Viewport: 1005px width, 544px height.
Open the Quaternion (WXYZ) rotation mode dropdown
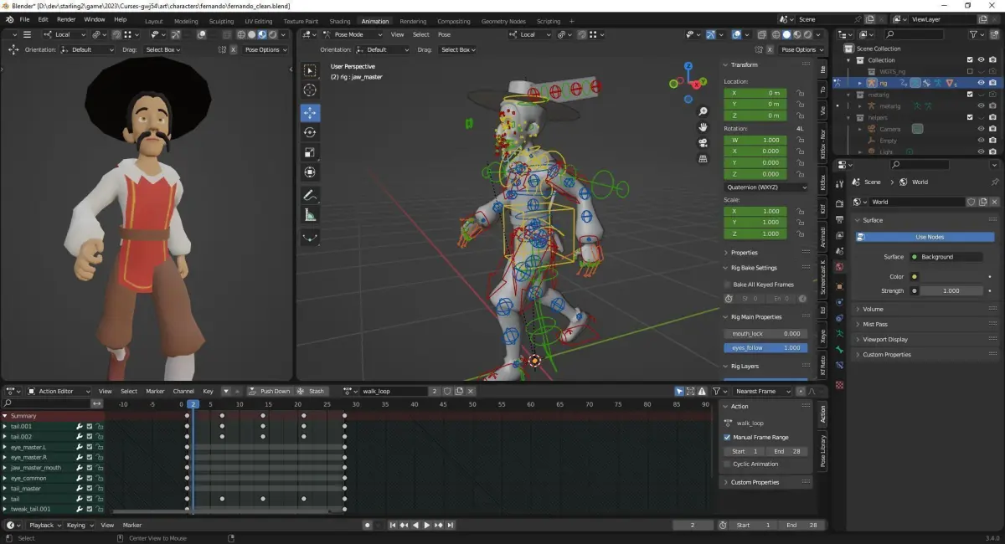(765, 187)
